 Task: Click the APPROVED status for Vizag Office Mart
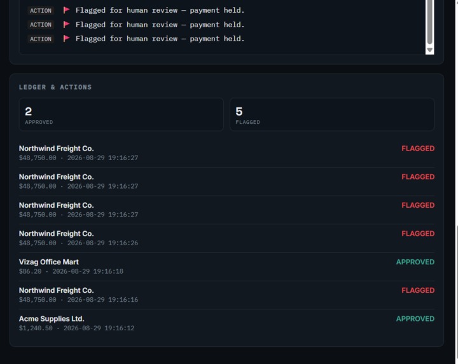coord(415,262)
